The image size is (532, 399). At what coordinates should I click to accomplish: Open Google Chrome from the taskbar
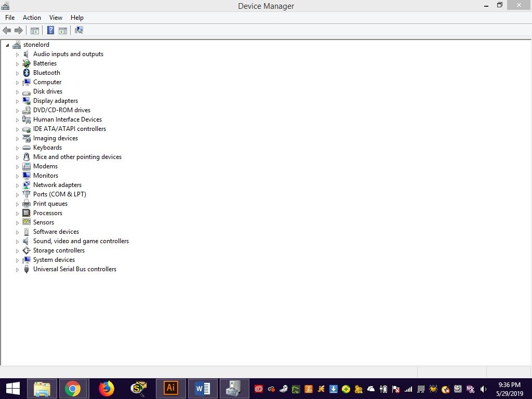(73, 388)
